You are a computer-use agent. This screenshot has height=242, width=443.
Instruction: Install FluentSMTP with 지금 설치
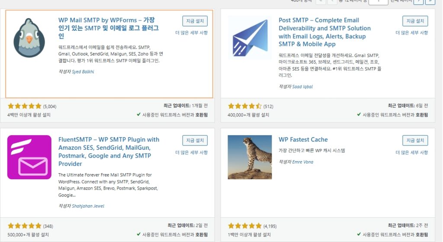(x=195, y=140)
